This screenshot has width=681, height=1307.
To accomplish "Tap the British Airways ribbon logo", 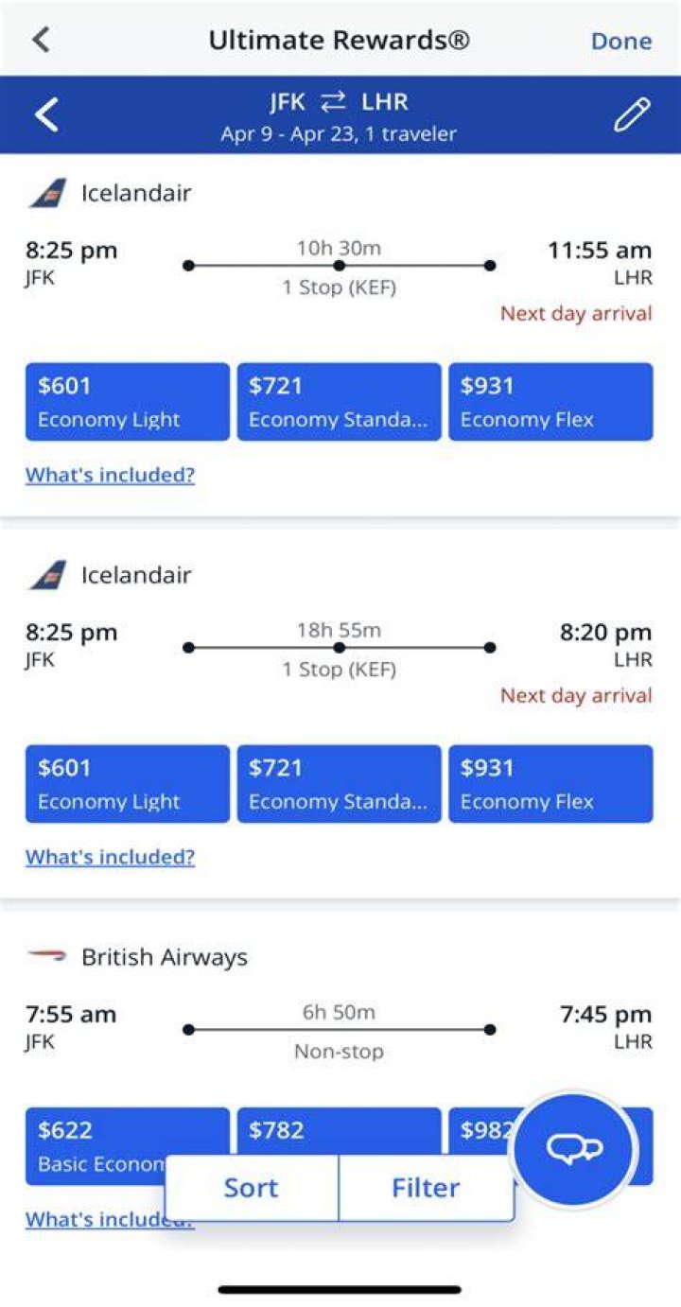I will coord(47,957).
